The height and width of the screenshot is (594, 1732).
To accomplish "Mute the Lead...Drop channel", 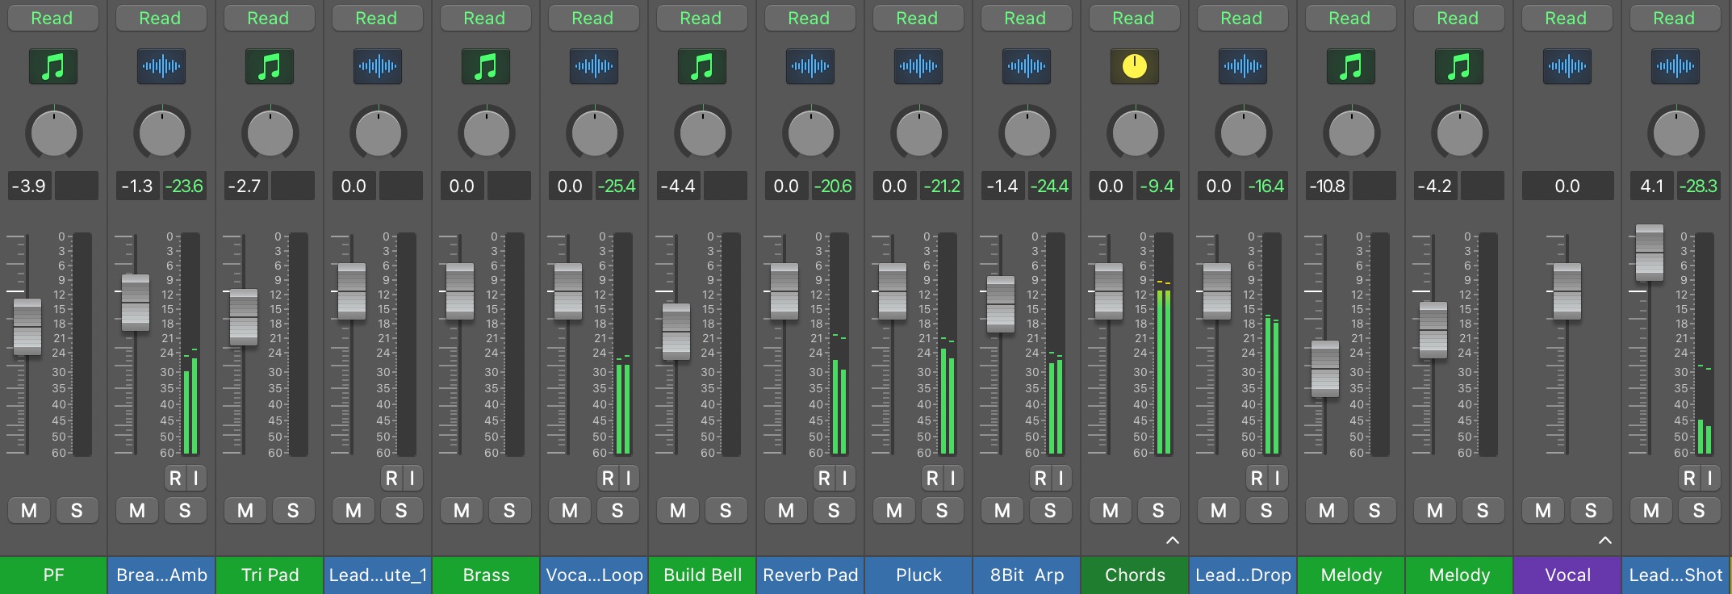I will pos(1219,510).
